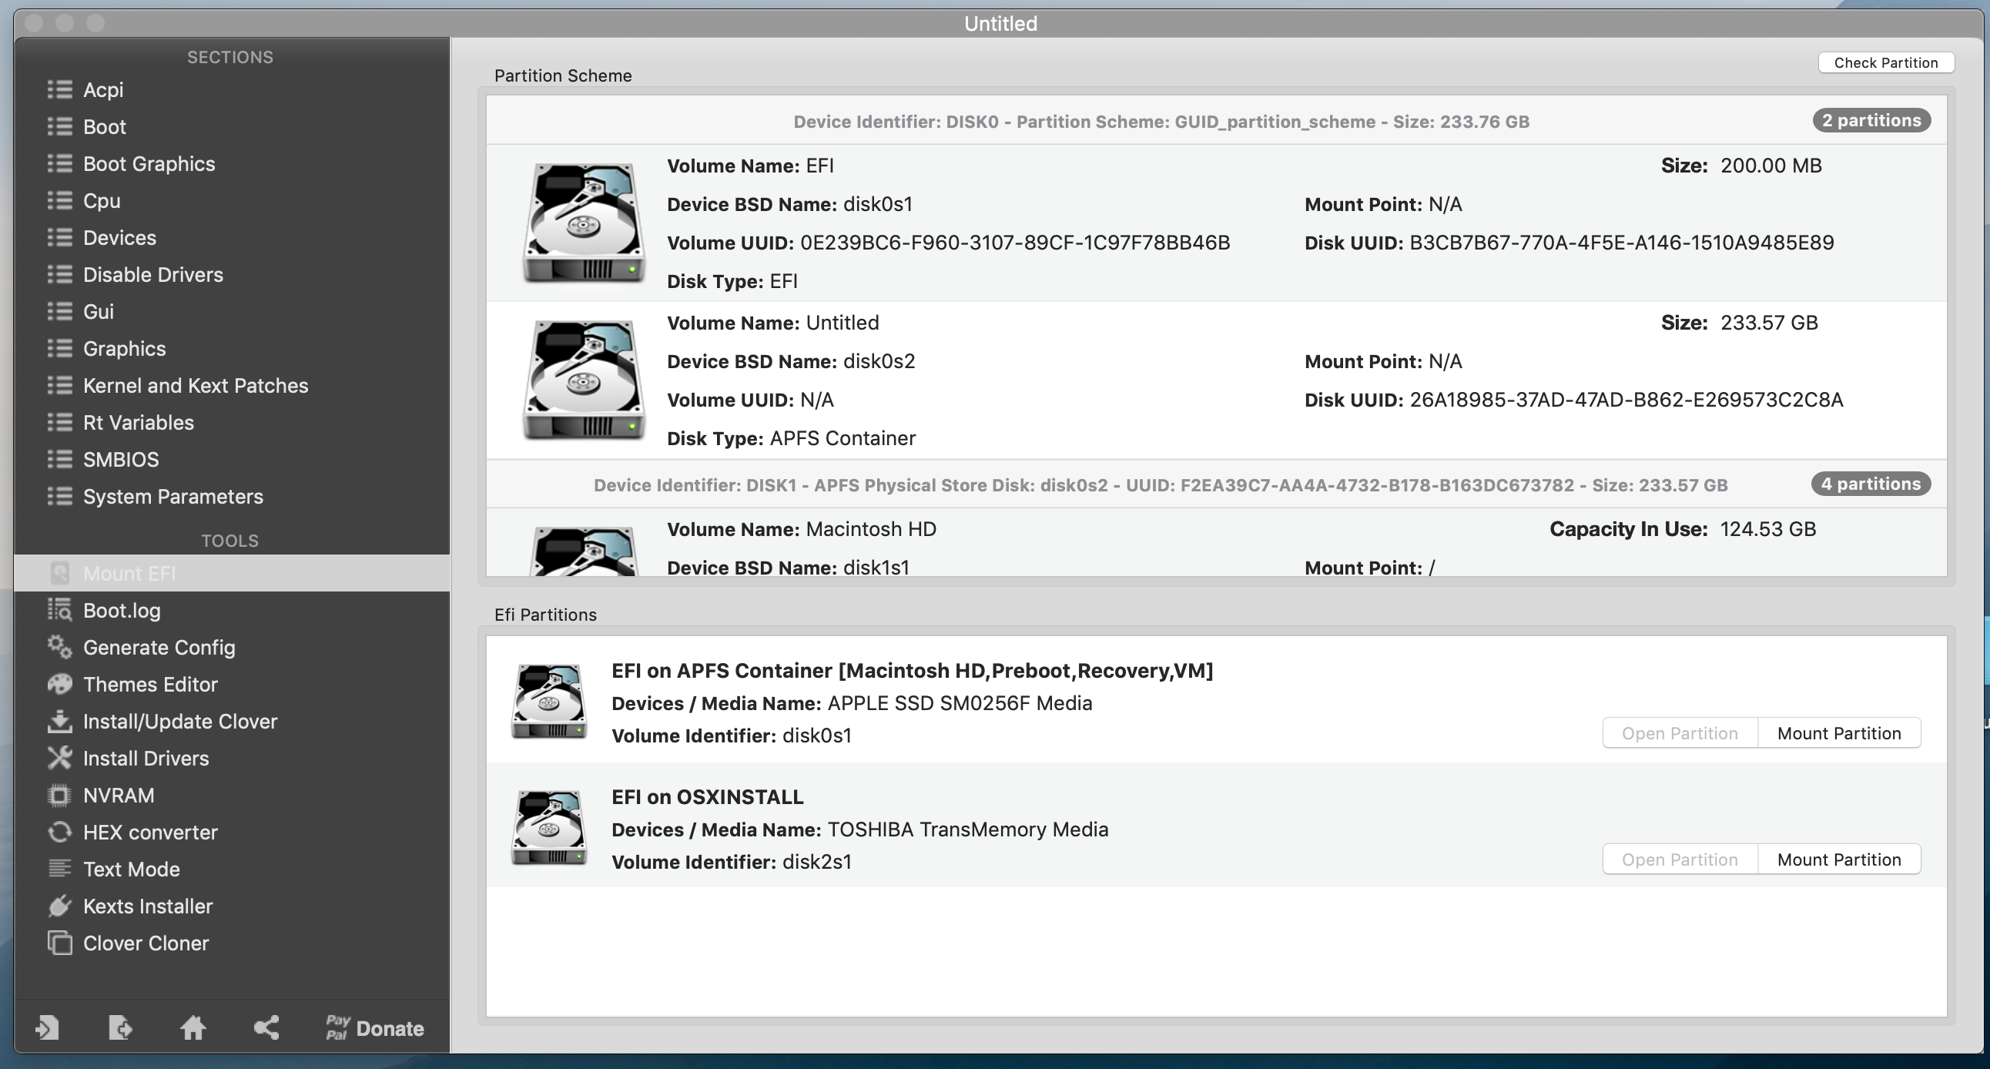Click the NVRAM chip icon
The image size is (1990, 1069).
tap(59, 796)
